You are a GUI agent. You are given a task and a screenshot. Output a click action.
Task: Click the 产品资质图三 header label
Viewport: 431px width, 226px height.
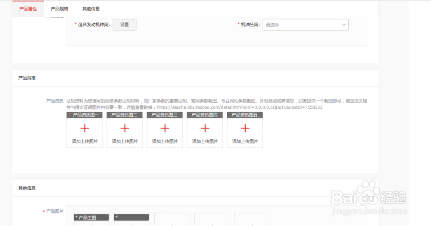point(165,115)
